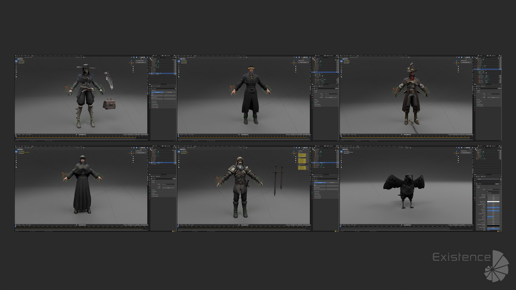Click timeline playhead in crow window
516x290 pixels.
coord(341,226)
